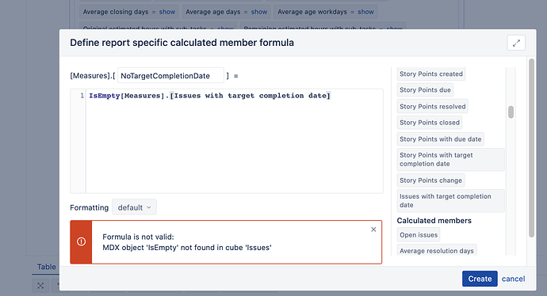Click the expand icon below Table tab

pos(40,286)
